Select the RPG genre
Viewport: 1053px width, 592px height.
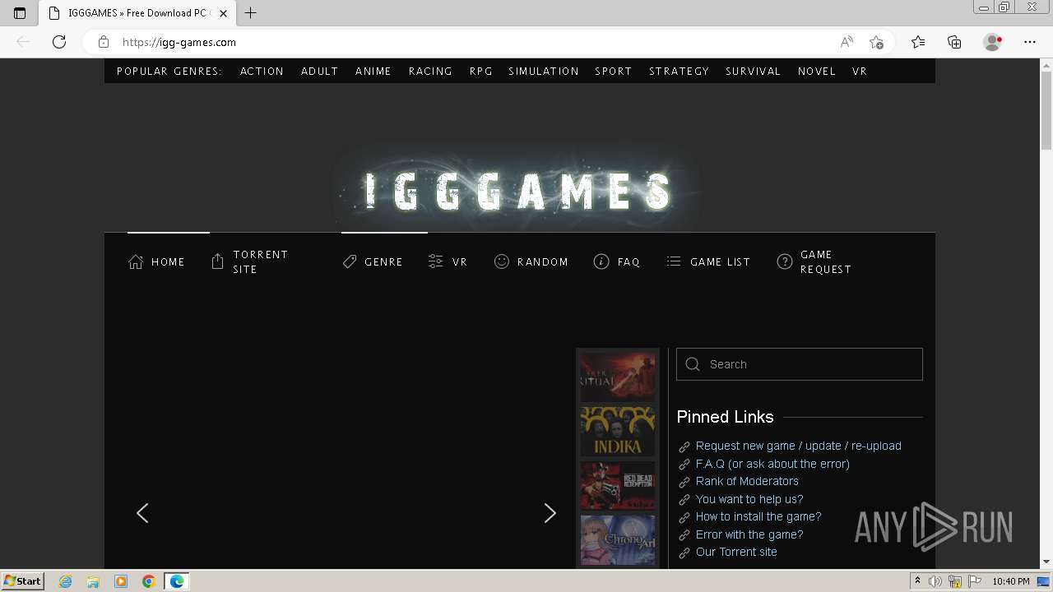click(481, 71)
